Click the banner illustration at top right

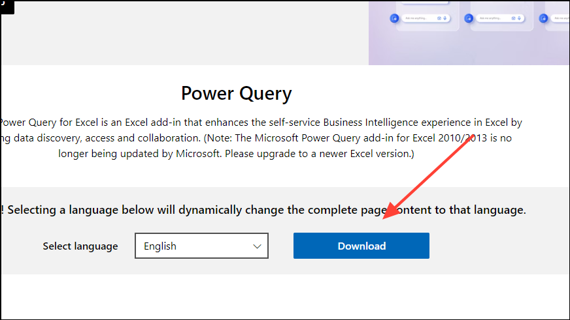[469, 33]
